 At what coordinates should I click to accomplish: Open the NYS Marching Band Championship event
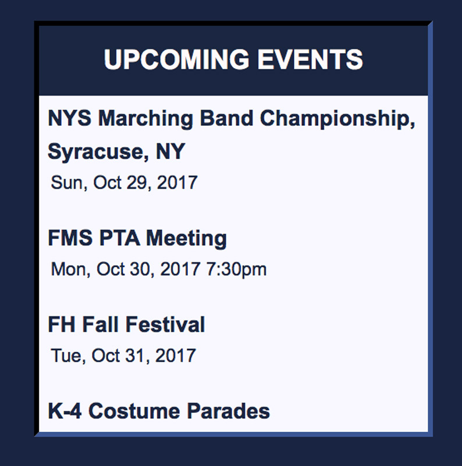click(x=232, y=135)
